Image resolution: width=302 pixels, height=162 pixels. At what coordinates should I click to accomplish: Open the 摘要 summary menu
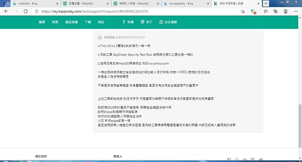point(42,22)
